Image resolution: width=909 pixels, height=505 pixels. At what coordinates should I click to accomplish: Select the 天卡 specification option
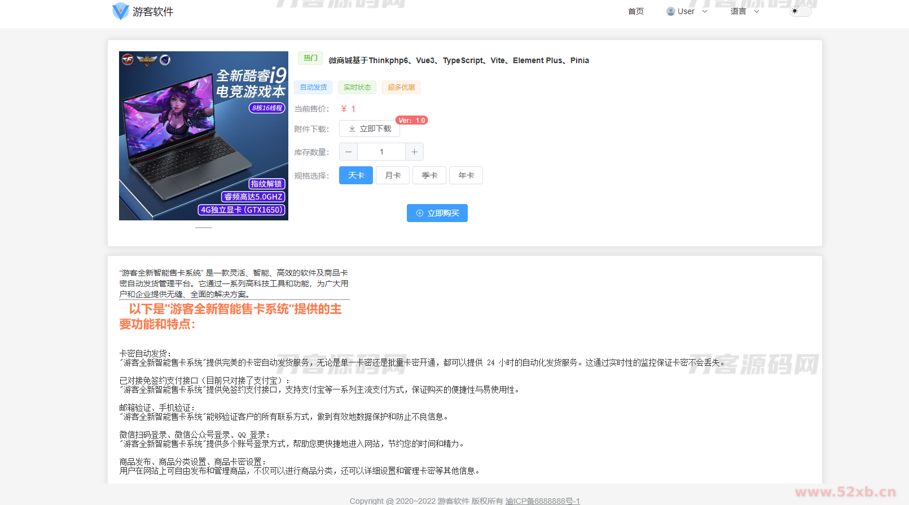(x=356, y=175)
